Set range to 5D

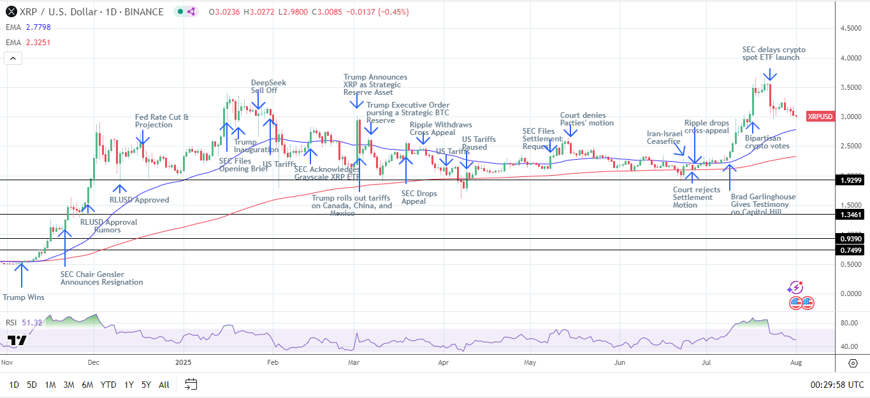pos(32,385)
